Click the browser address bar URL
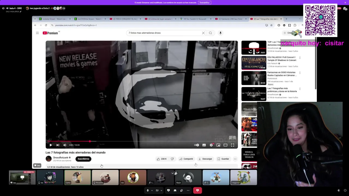Viewport: 349px width, 196px height. pyautogui.click(x=76, y=25)
